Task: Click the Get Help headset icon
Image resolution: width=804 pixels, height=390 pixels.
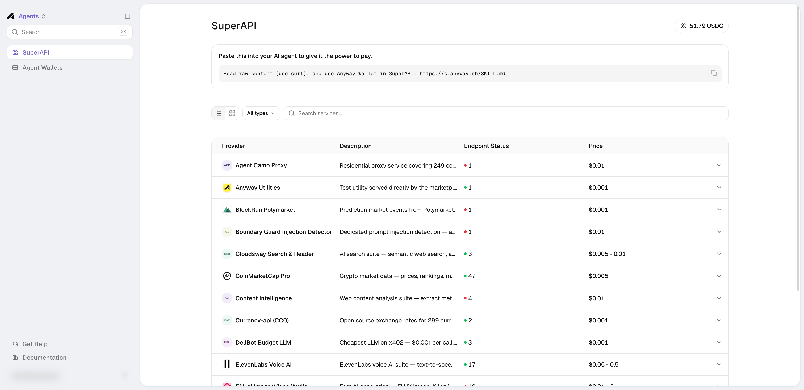Action: coord(15,344)
